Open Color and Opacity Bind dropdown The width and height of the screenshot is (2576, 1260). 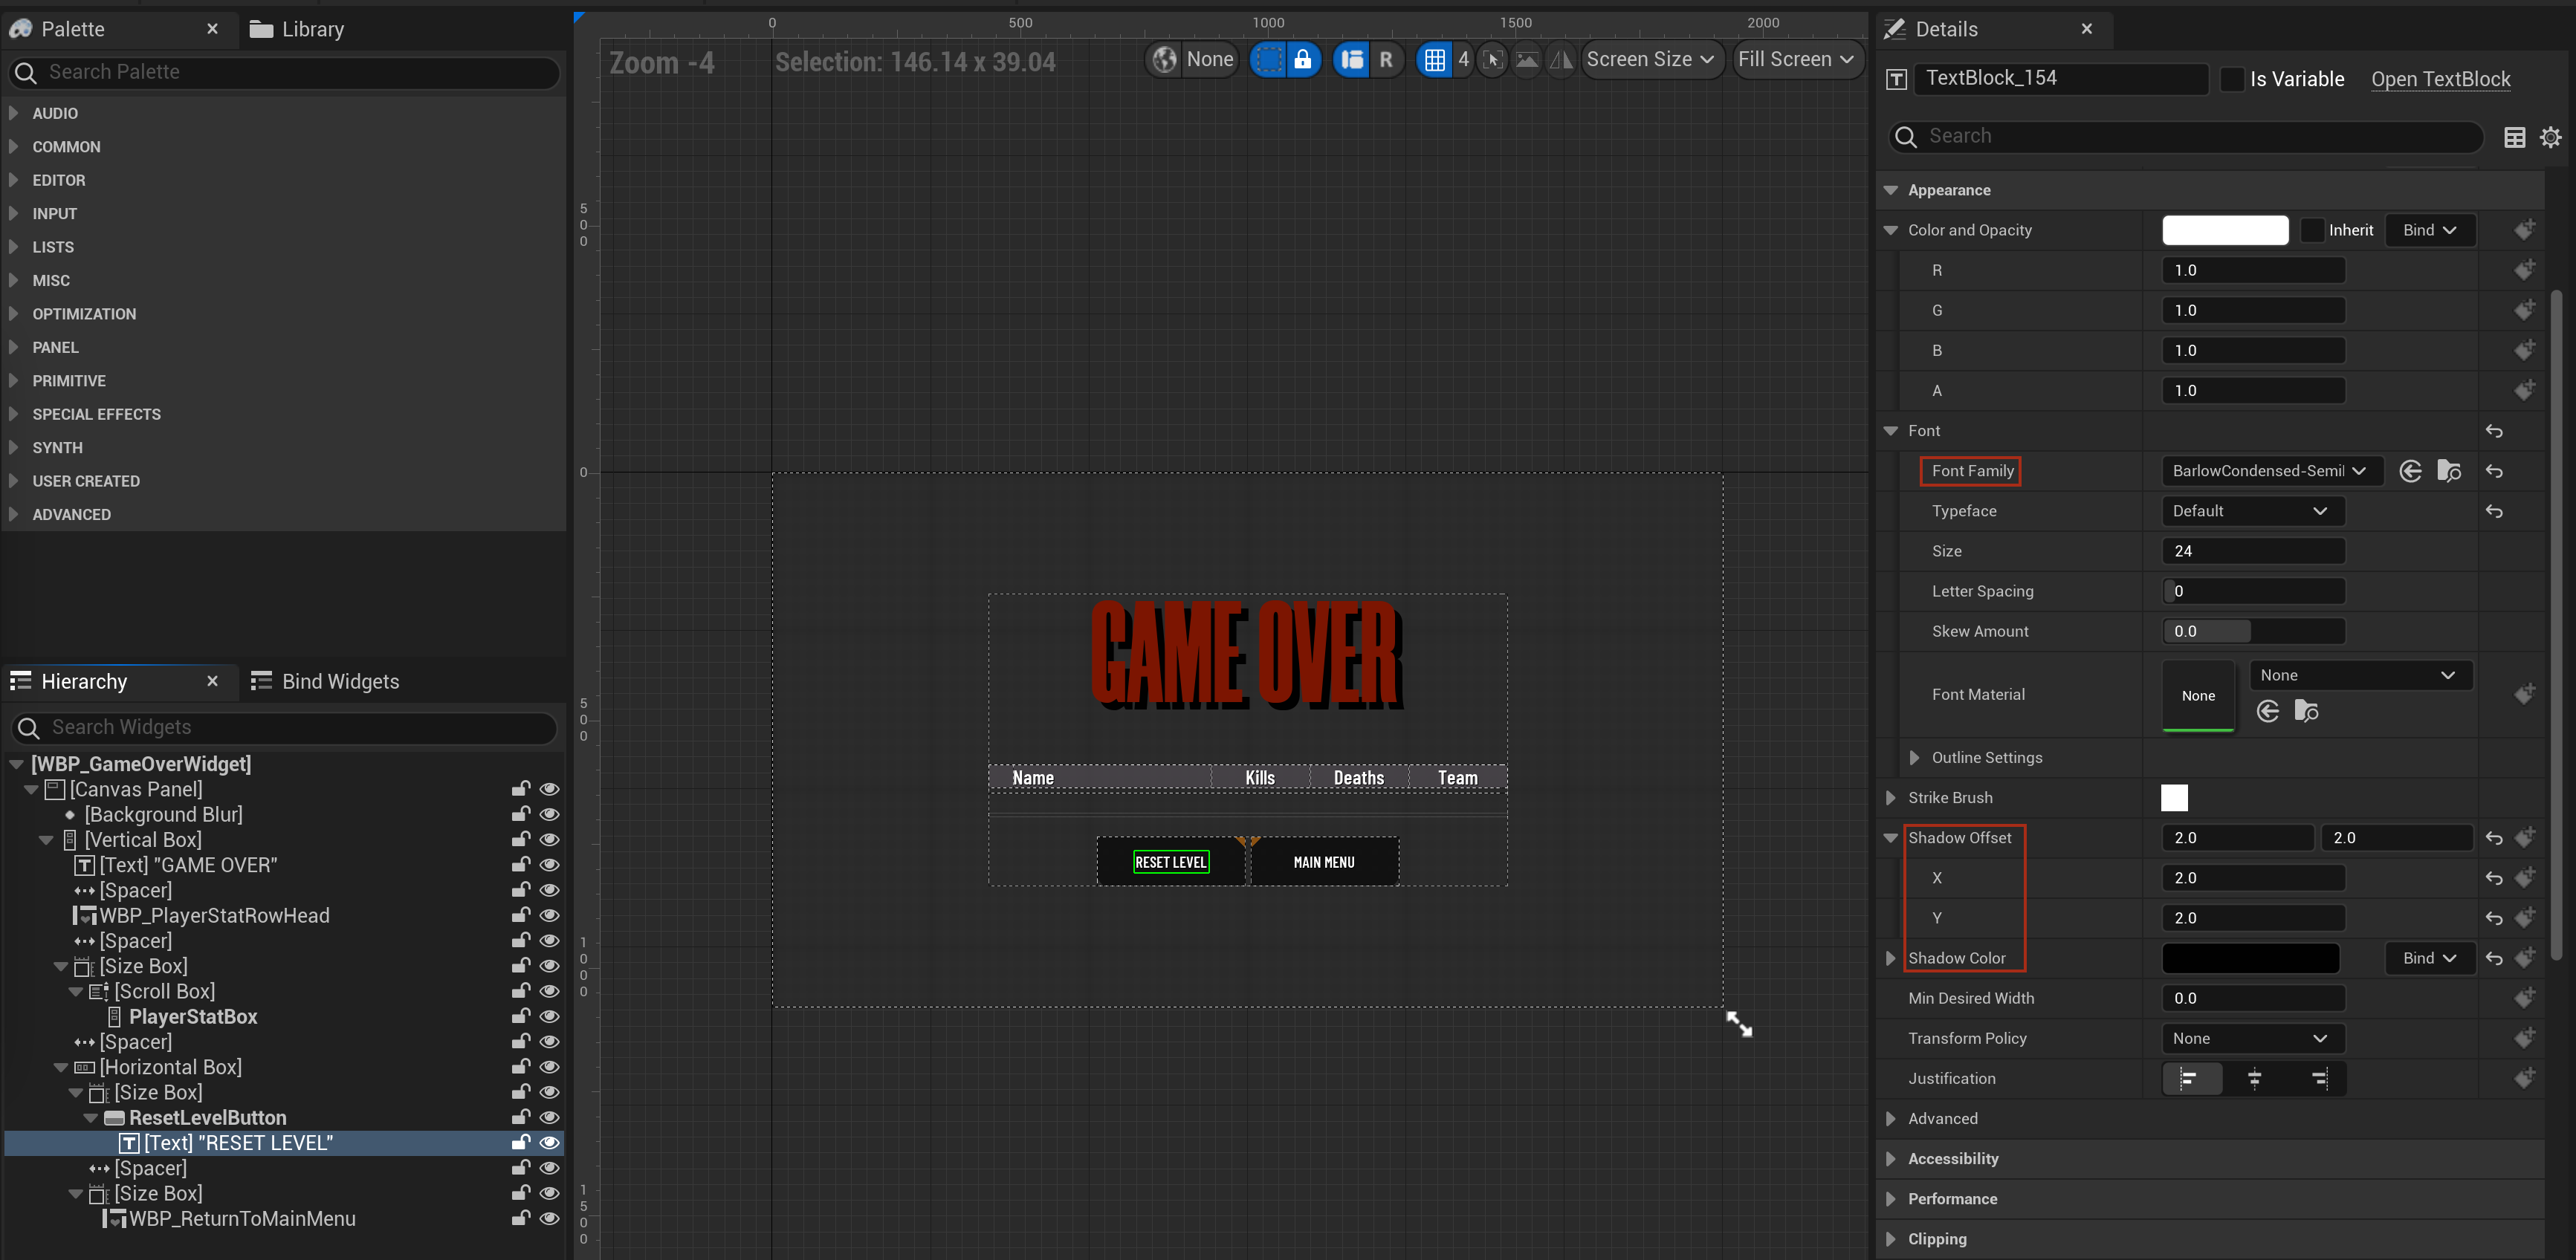2430,230
